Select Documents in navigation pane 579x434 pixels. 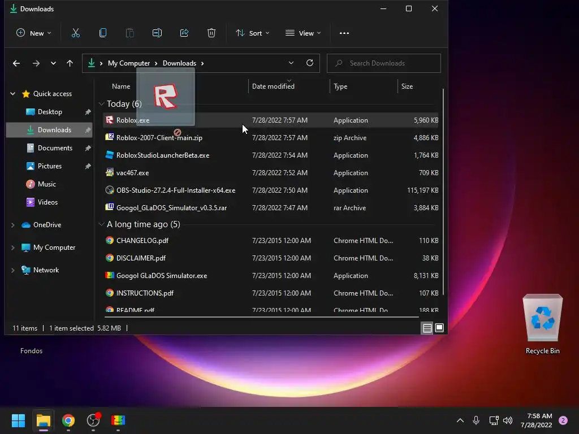50,148
